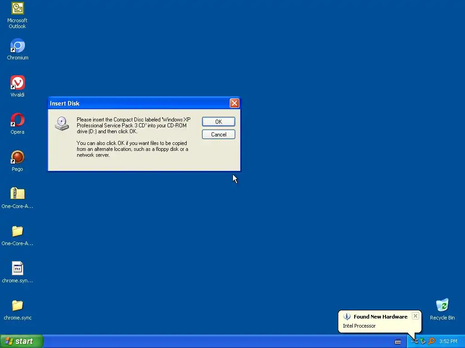The image size is (465, 348).
Task: Select the Recycle Bin icon
Action: coord(442,305)
